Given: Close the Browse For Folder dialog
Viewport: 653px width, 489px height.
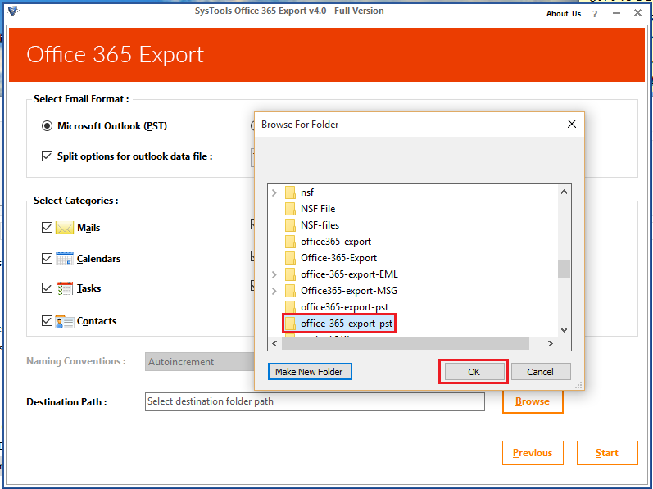Looking at the screenshot, I should pyautogui.click(x=572, y=124).
